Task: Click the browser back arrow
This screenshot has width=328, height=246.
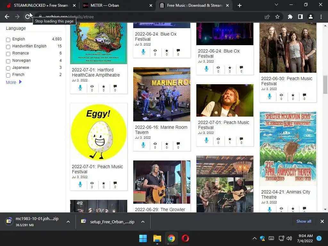Action: 7,17
